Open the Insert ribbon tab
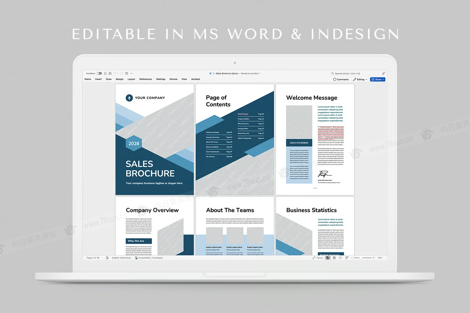Viewport: 470px width, 313px height. [x=98, y=79]
